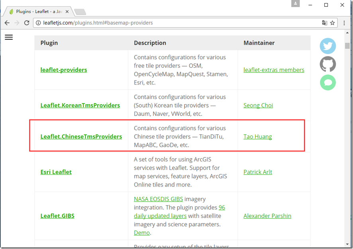This screenshot has height=249, width=353.
Task: Visit the Tao Huang maintainer link
Action: 257,137
